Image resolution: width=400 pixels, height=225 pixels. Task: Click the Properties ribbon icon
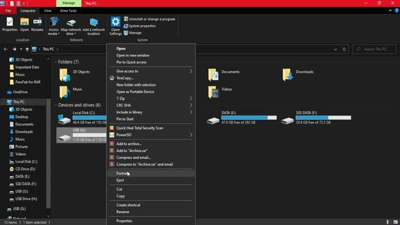coord(10,22)
